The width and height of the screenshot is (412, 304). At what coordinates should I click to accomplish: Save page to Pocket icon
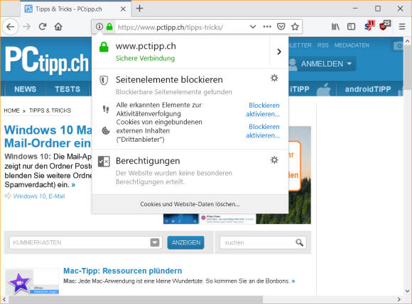pyautogui.click(x=281, y=26)
